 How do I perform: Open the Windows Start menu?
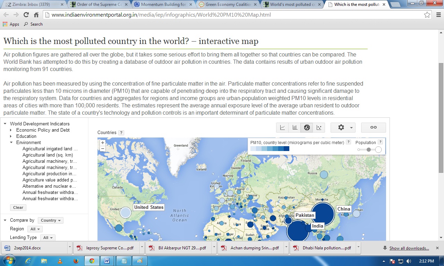click(9, 260)
